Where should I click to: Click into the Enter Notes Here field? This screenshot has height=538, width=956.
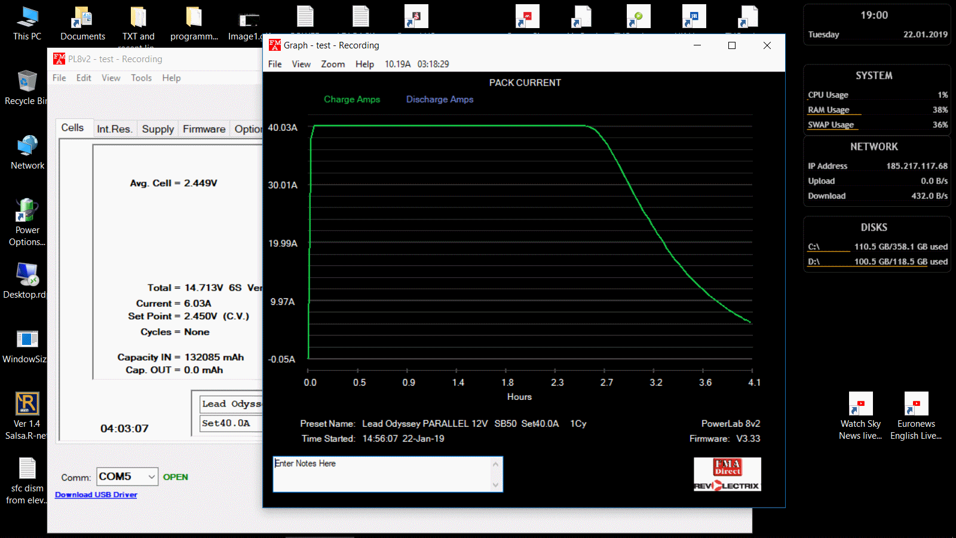pyautogui.click(x=382, y=475)
